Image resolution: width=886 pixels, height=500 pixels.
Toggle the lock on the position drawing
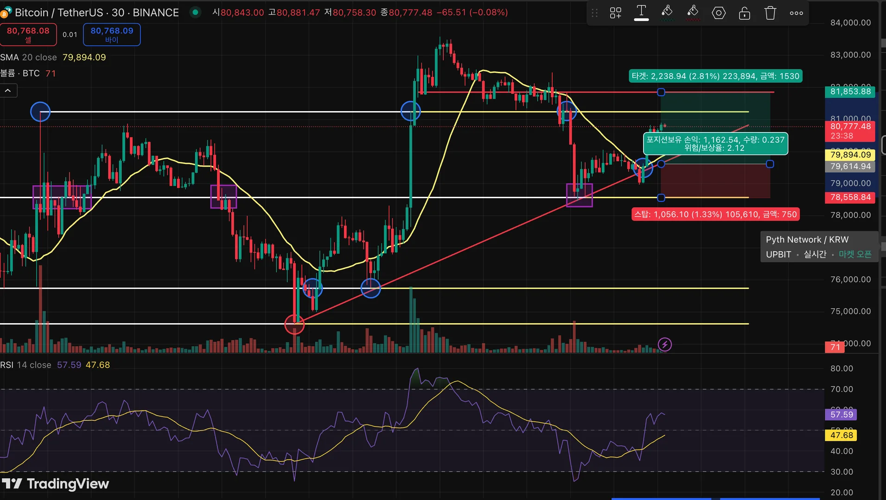pos(745,13)
